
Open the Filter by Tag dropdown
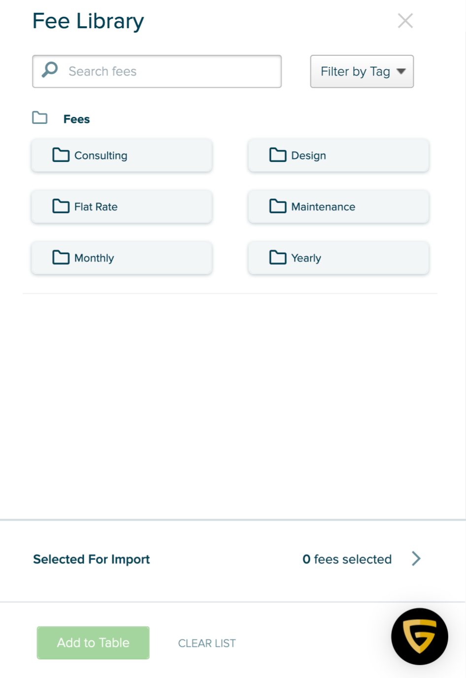[x=362, y=72]
